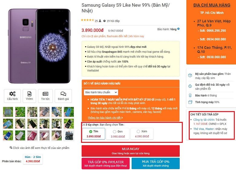Click TRẢ GÓP 0% PAYLATER button
The width and height of the screenshot is (236, 174).
pos(106,163)
